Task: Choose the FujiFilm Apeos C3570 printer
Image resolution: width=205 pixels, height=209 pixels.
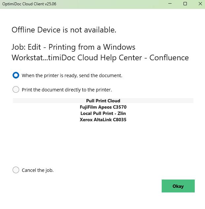Action: (x=103, y=107)
